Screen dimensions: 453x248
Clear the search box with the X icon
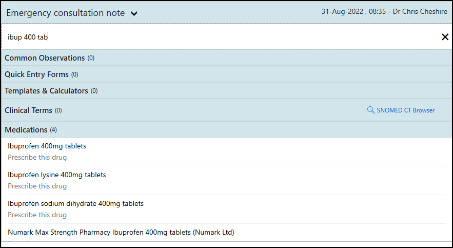(445, 36)
